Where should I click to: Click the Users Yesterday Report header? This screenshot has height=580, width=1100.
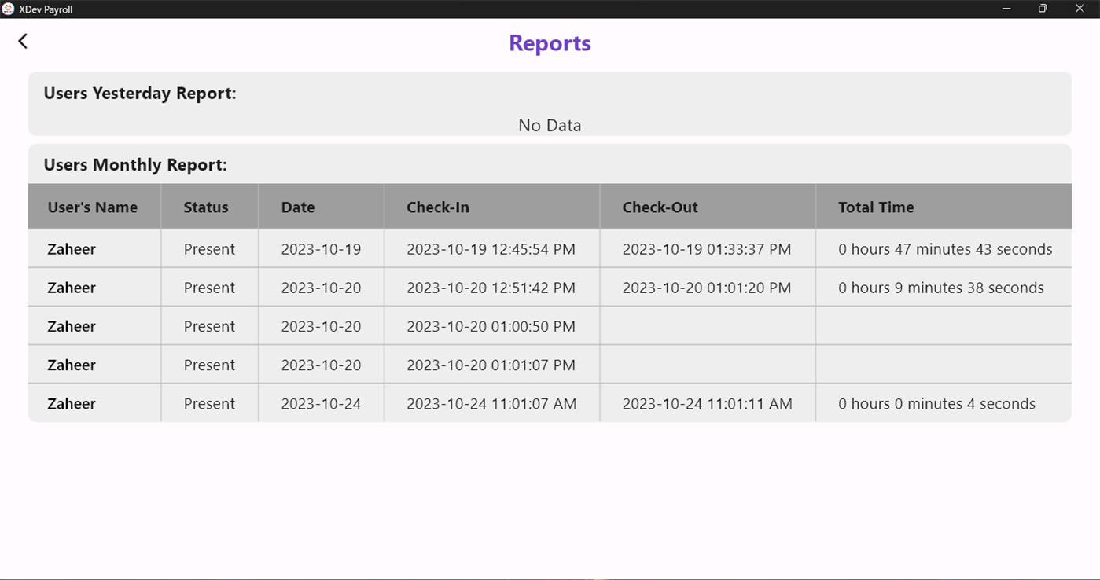[139, 93]
